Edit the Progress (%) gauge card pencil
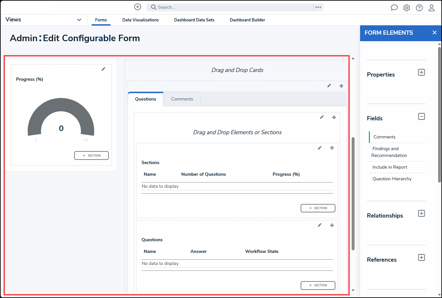 [103, 69]
